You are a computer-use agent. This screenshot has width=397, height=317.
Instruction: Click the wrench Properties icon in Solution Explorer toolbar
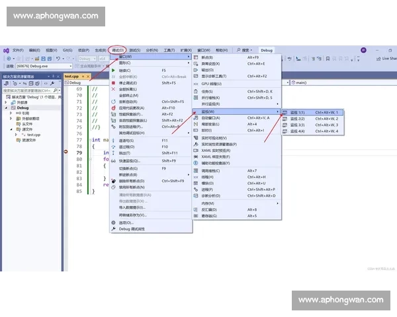click(x=52, y=83)
